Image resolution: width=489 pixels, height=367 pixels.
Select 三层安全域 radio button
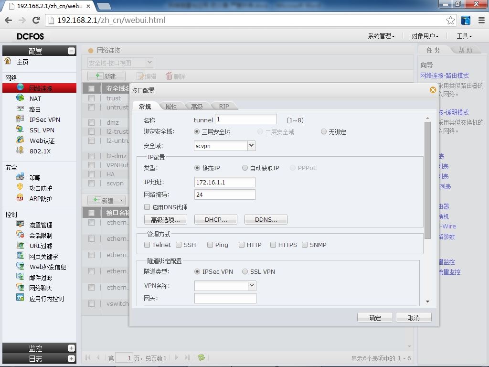click(197, 132)
